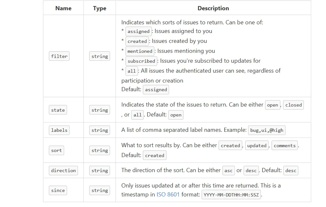This screenshot has height=207, width=326.
Task: Click the bug,ui,@high example code
Action: pos(267,130)
